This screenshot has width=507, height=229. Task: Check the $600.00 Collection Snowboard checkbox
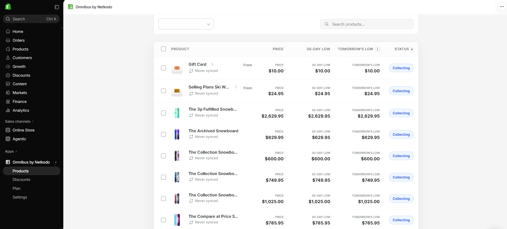163,156
